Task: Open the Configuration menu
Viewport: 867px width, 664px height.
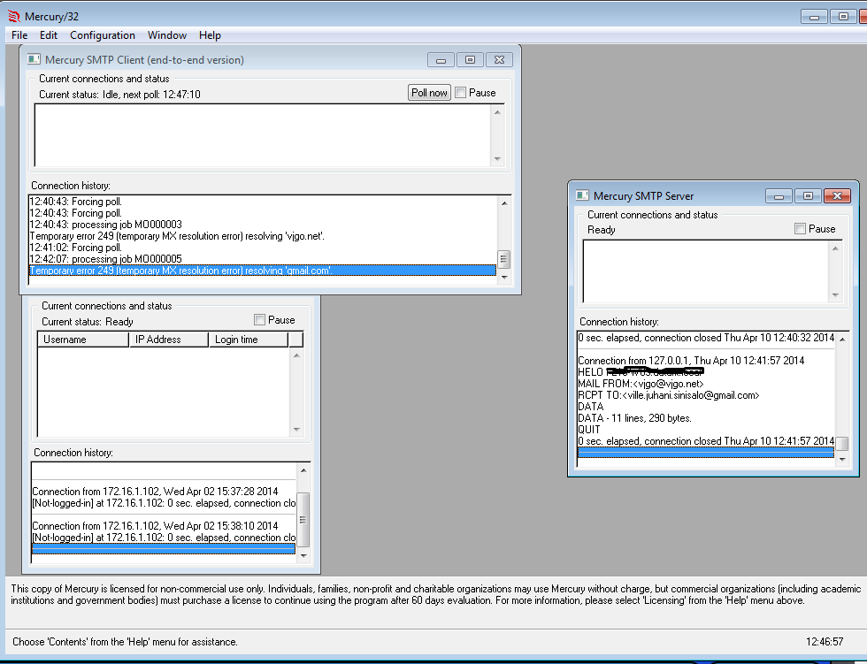Action: [x=103, y=34]
